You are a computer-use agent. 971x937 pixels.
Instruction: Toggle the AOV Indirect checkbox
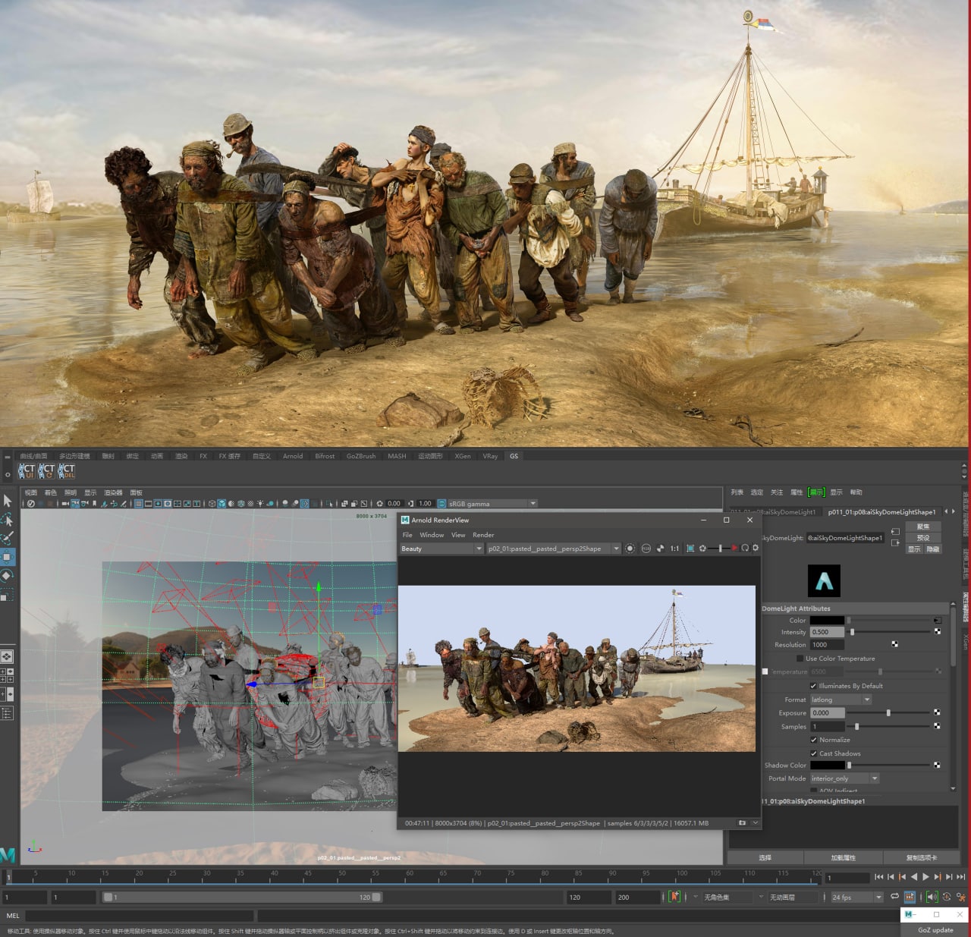click(x=814, y=791)
